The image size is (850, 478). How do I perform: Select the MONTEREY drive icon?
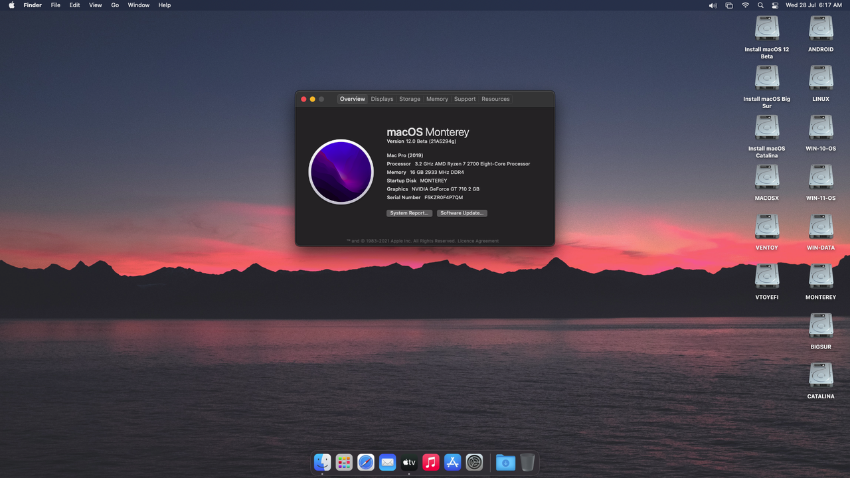click(x=821, y=276)
